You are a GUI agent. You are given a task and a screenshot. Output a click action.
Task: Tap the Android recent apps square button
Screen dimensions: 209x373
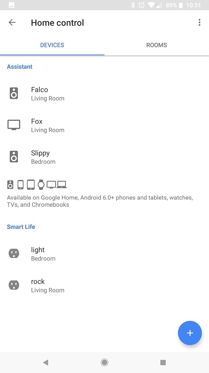(163, 362)
